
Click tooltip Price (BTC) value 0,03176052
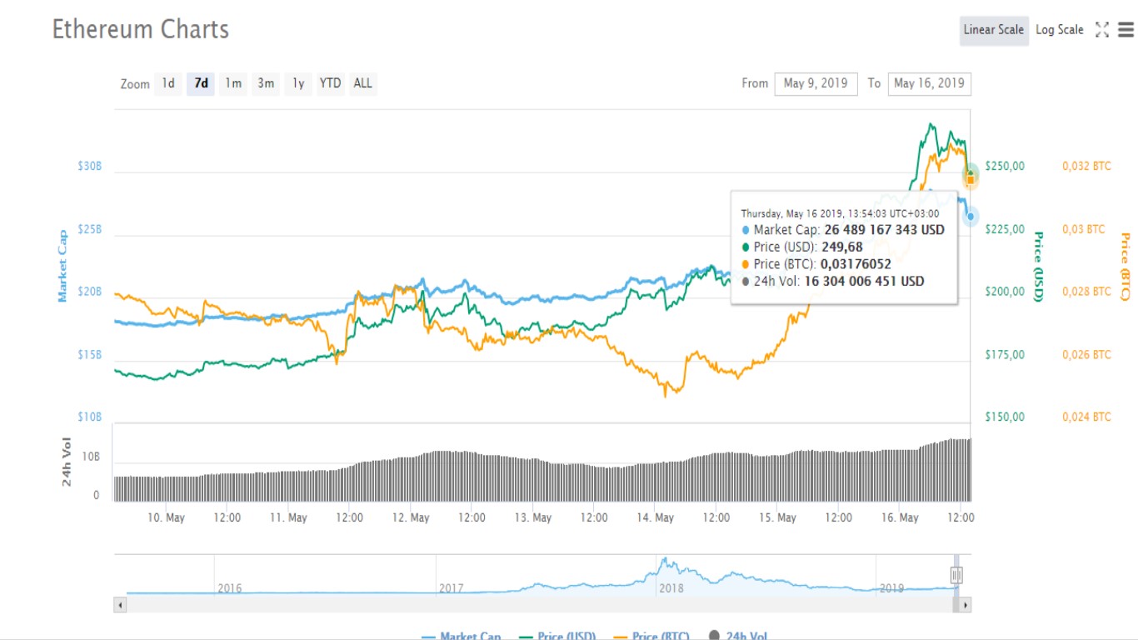point(856,264)
